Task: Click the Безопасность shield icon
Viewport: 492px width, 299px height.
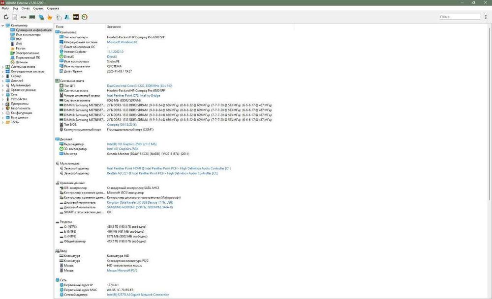Action: pyautogui.click(x=8, y=109)
